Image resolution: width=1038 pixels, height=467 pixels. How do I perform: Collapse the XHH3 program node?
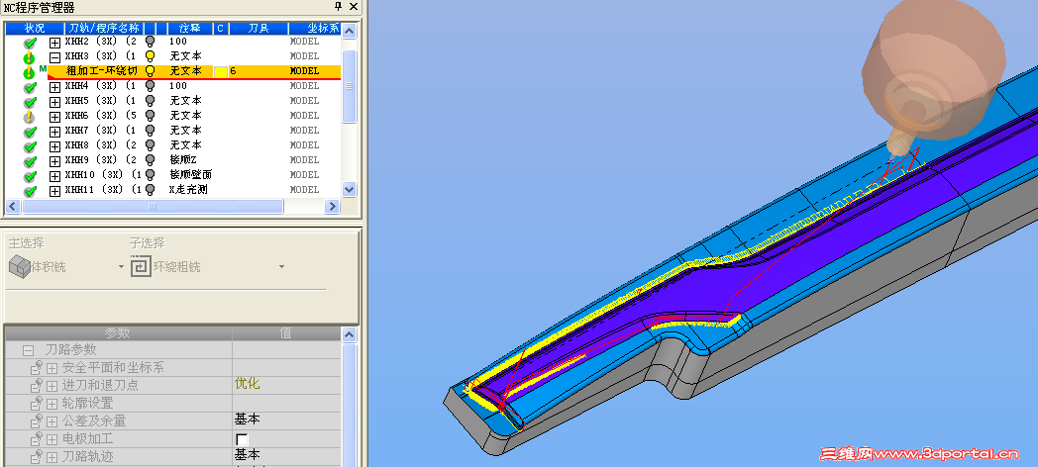pos(54,57)
